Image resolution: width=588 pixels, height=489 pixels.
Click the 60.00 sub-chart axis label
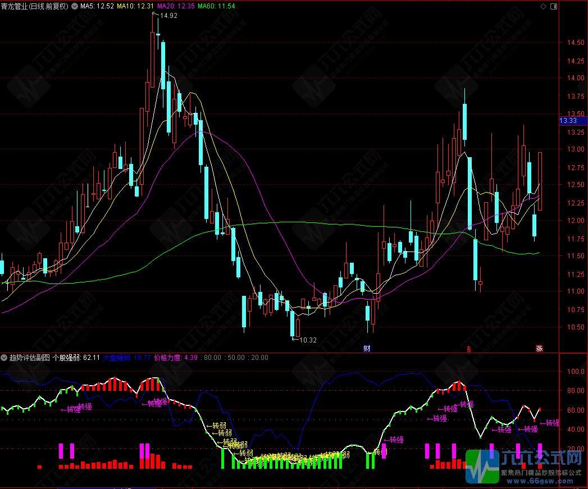(x=576, y=410)
